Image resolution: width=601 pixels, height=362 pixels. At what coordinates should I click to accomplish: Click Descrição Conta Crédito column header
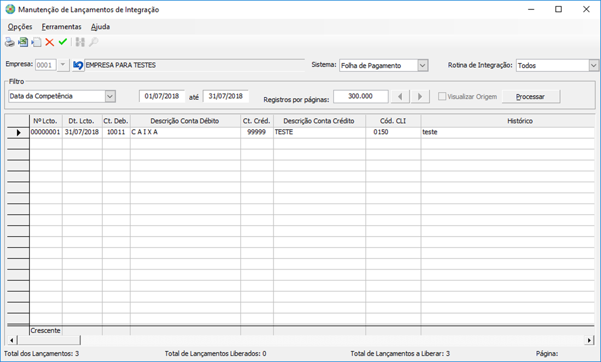tap(319, 121)
